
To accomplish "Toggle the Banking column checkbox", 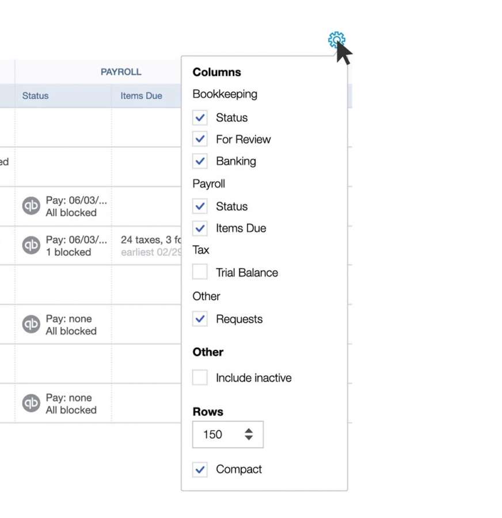I will point(200,161).
